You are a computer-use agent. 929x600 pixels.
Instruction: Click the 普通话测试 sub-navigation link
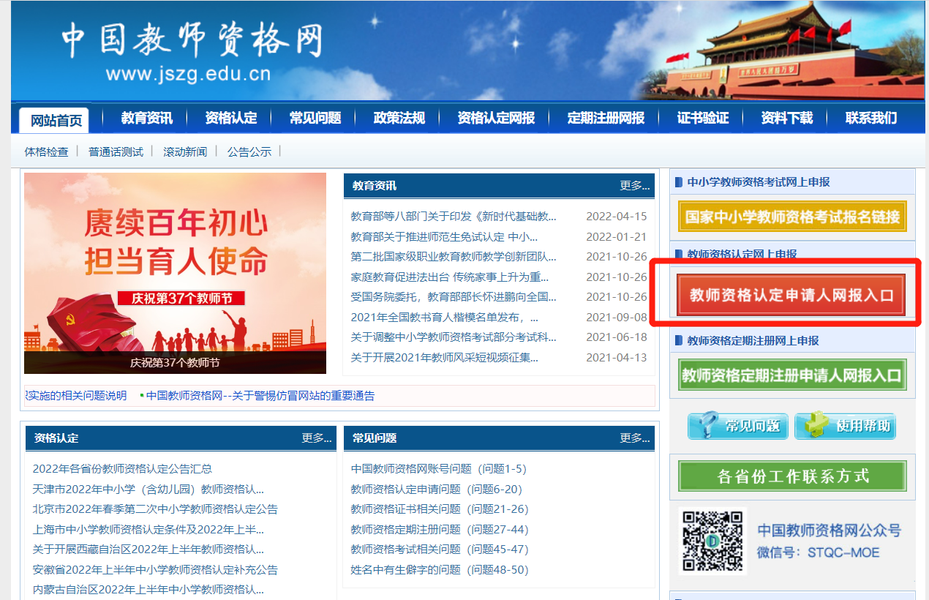116,151
